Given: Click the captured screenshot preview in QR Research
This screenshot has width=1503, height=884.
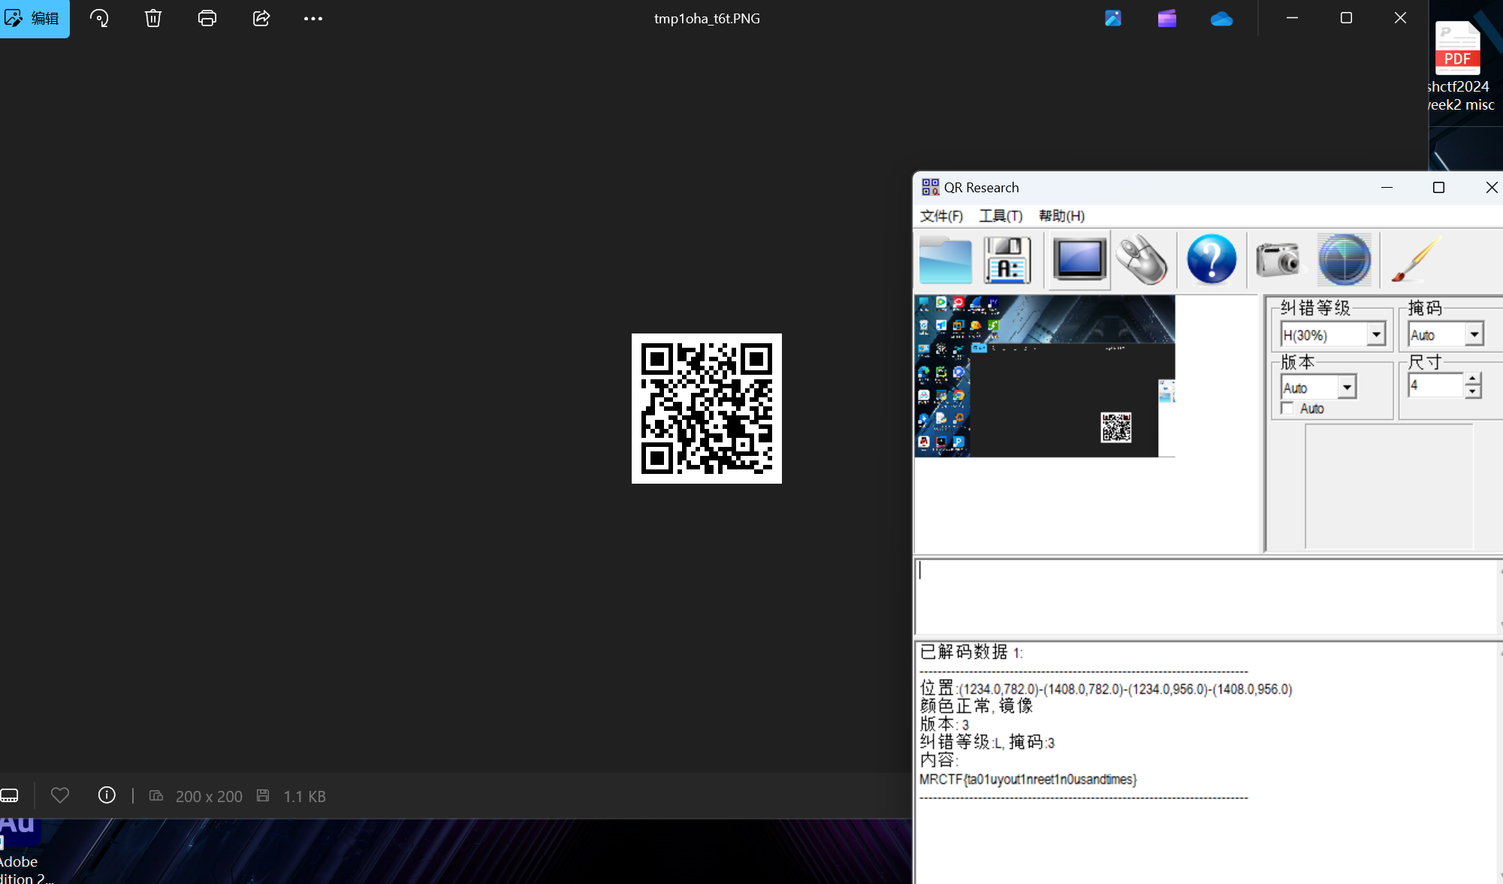Looking at the screenshot, I should (1045, 376).
